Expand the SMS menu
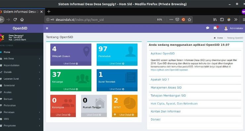The width and height of the screenshot is (245, 131). 22,119
